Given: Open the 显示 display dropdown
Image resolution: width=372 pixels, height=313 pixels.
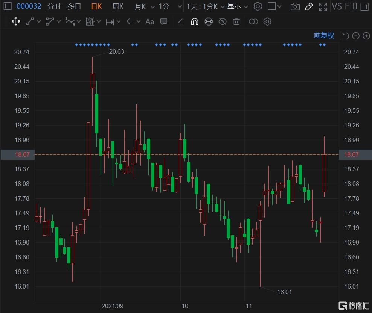Looking at the screenshot, I should (238, 6).
